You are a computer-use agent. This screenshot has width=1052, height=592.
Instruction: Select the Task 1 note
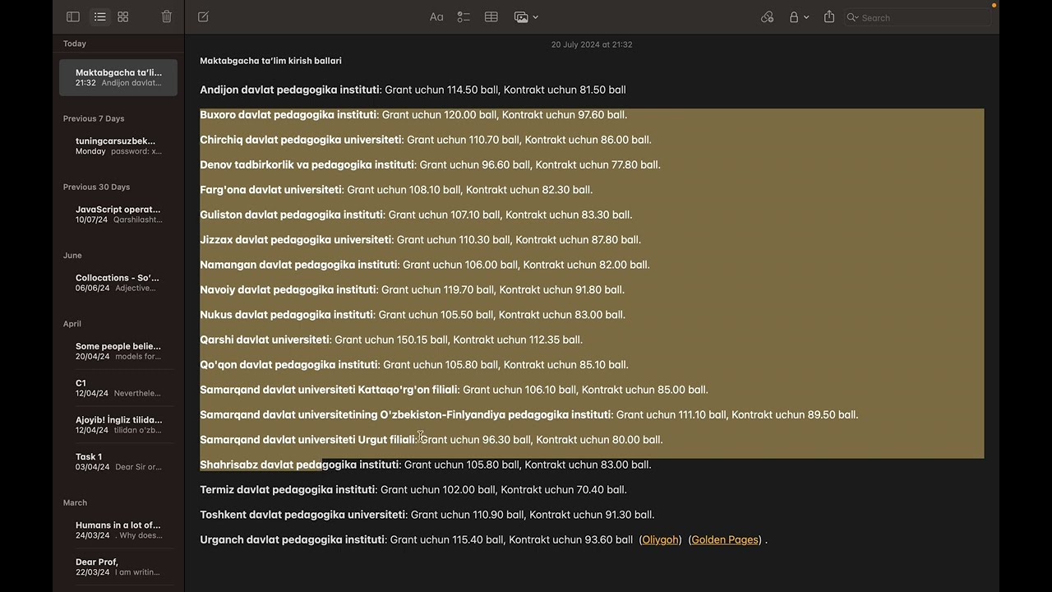click(x=118, y=461)
